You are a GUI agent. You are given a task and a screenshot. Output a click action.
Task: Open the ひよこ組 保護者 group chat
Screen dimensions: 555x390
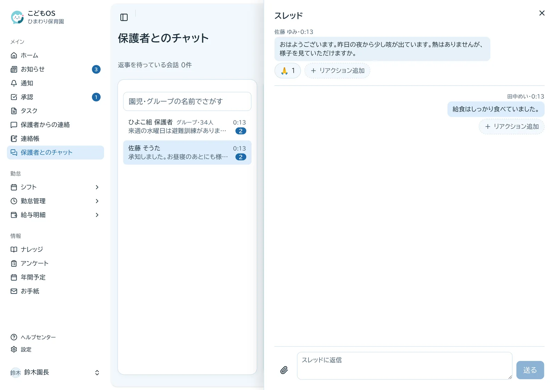tap(187, 127)
